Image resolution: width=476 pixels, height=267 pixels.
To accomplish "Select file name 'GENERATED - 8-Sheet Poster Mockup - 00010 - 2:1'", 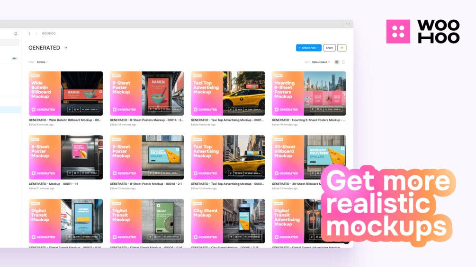I will pos(146,184).
